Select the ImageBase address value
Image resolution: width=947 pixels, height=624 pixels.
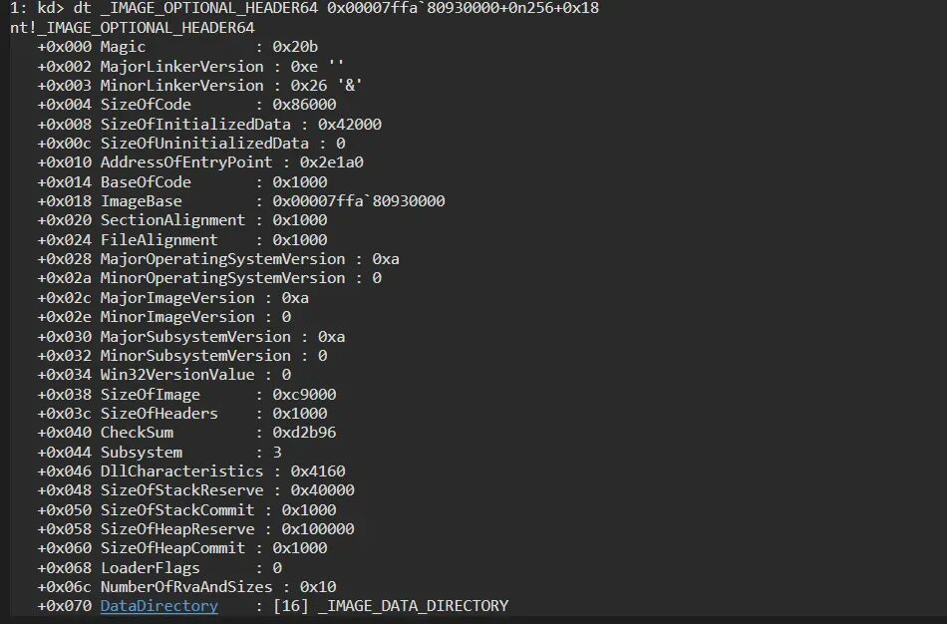point(358,201)
